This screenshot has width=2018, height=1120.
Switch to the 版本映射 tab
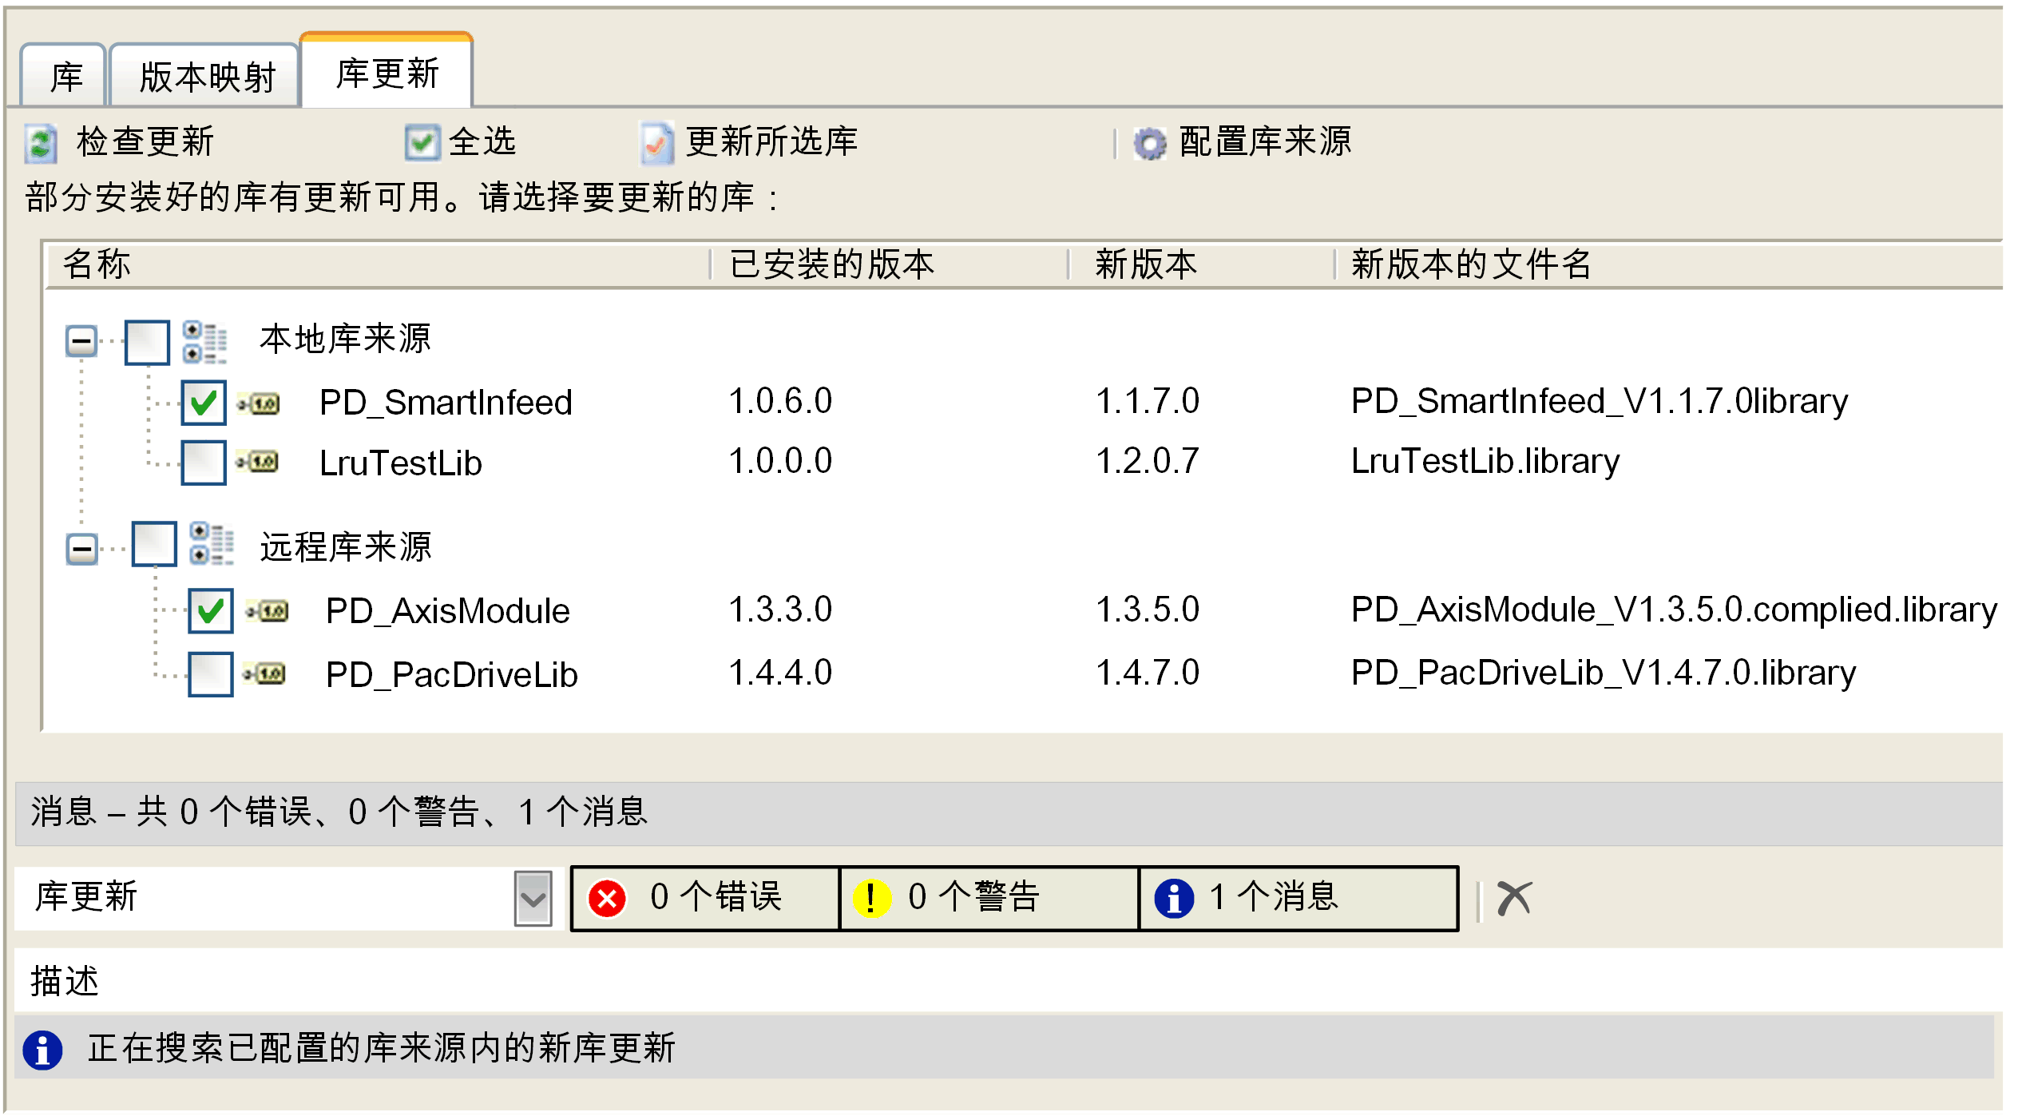click(x=205, y=77)
